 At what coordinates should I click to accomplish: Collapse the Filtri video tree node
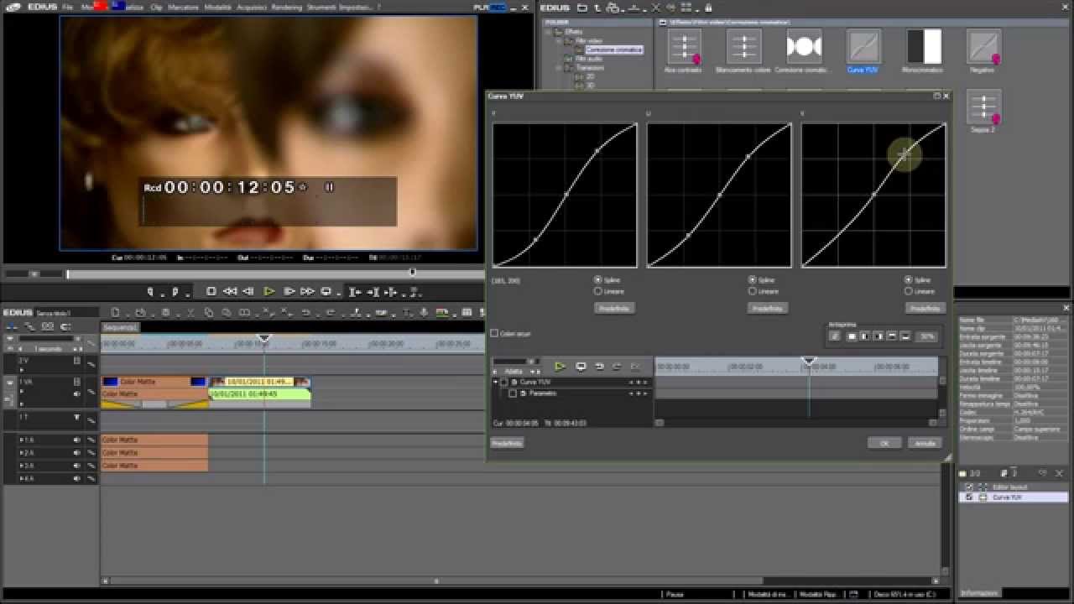pyautogui.click(x=558, y=40)
